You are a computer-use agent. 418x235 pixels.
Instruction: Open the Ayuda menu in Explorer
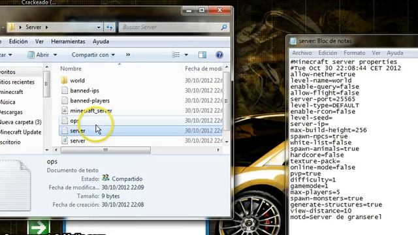click(x=101, y=41)
